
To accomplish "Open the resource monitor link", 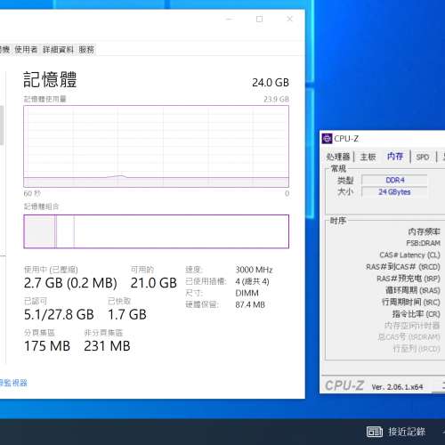I will [13, 383].
